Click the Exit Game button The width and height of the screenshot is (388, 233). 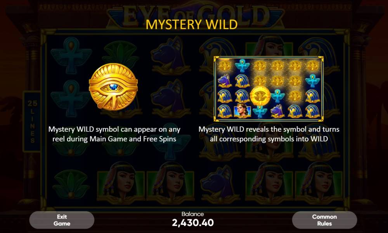click(62, 220)
